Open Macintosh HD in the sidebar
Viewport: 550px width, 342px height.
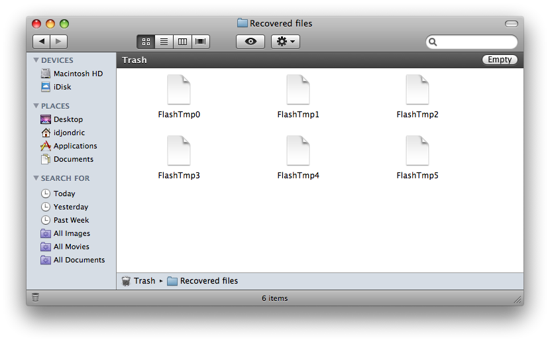point(72,74)
